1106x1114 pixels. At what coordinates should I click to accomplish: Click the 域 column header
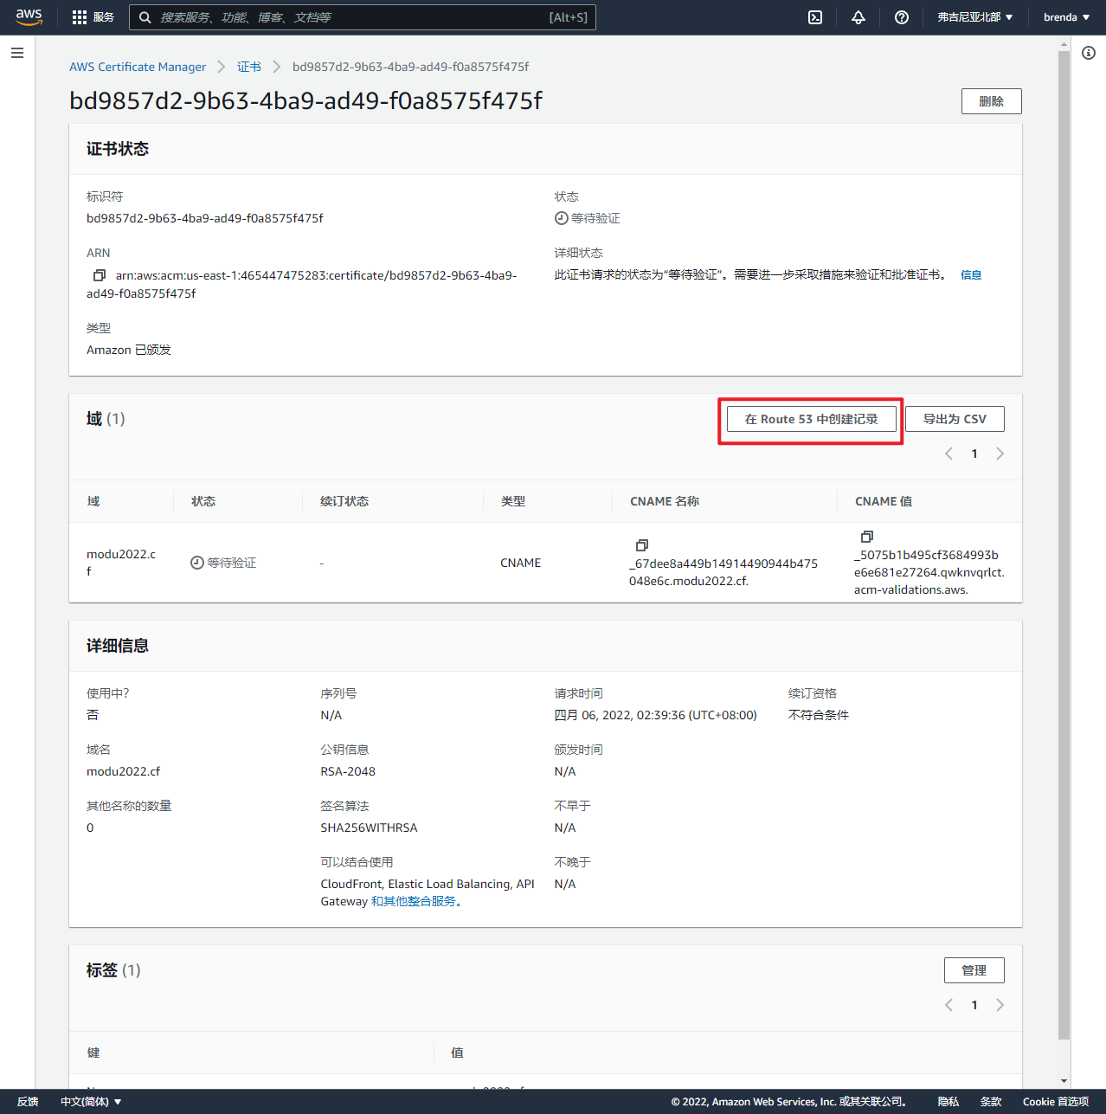coord(93,501)
